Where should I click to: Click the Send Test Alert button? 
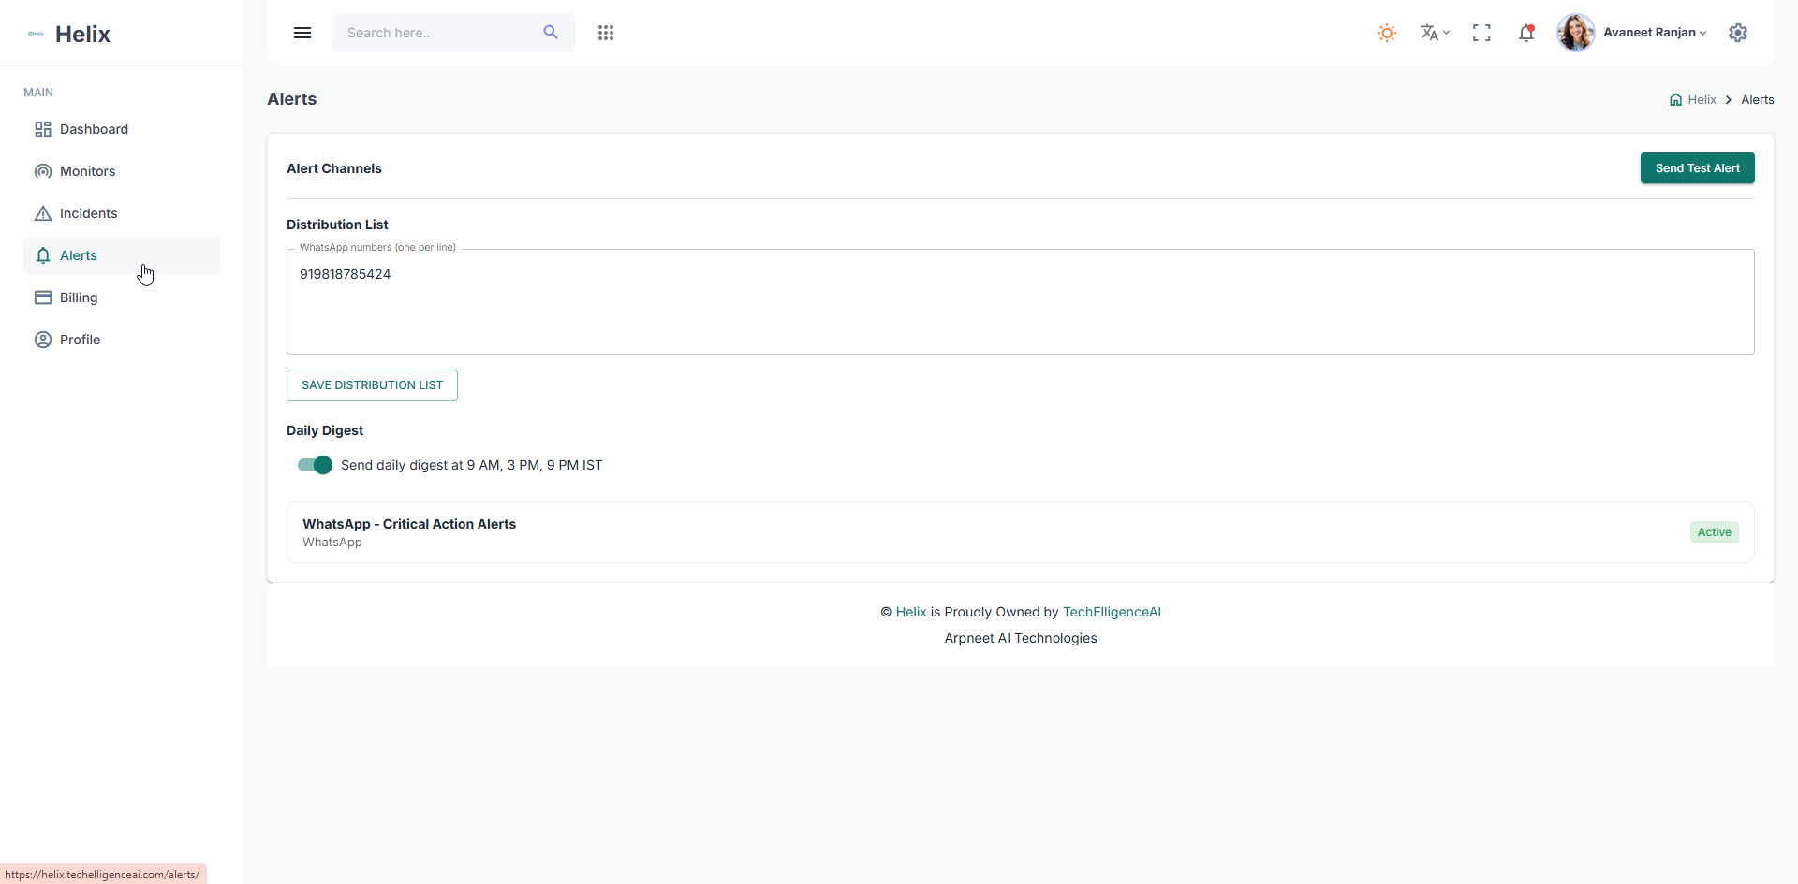click(x=1697, y=168)
